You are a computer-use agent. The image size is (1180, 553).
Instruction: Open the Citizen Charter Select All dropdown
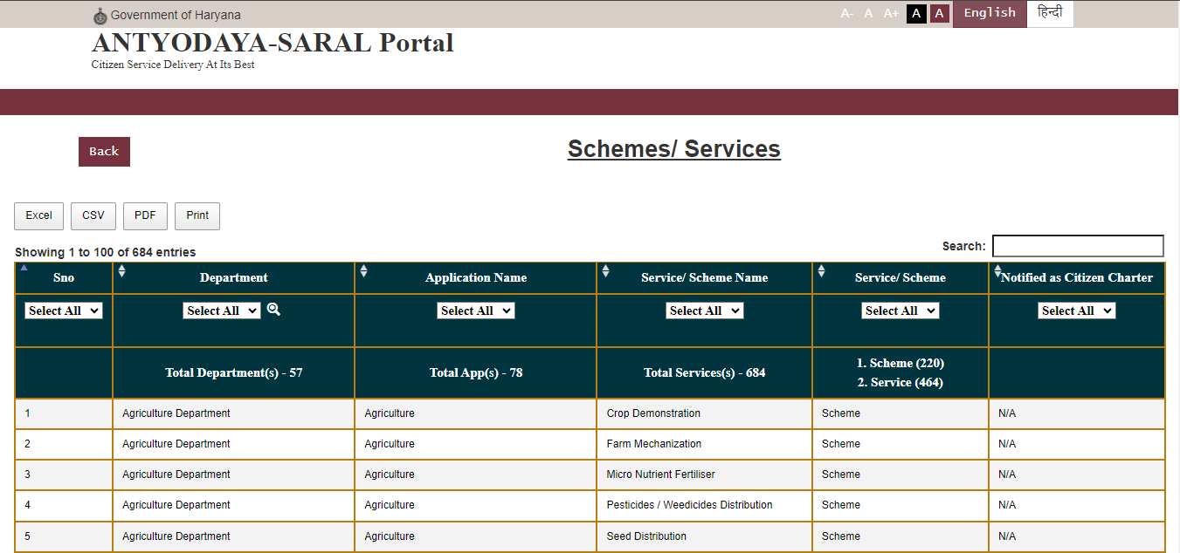[x=1077, y=311]
